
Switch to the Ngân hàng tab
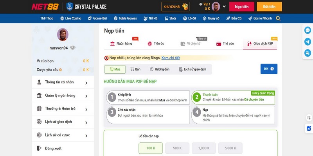click(121, 44)
